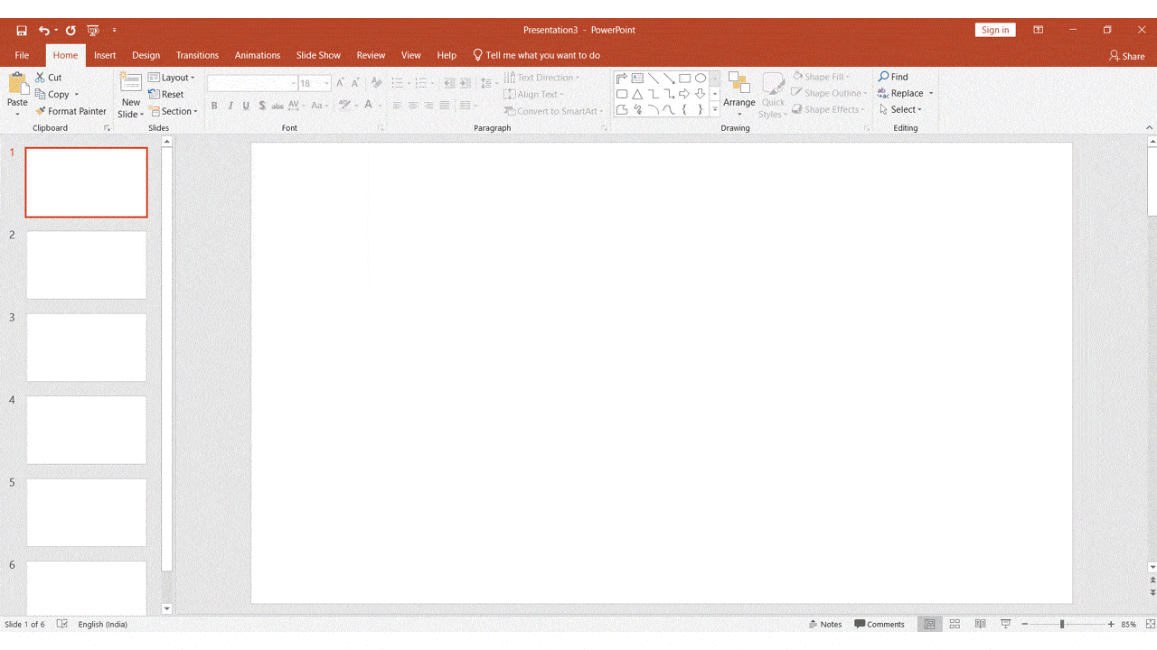Pick the rounded rectangle shape
The height and width of the screenshot is (650, 1157).
622,94
